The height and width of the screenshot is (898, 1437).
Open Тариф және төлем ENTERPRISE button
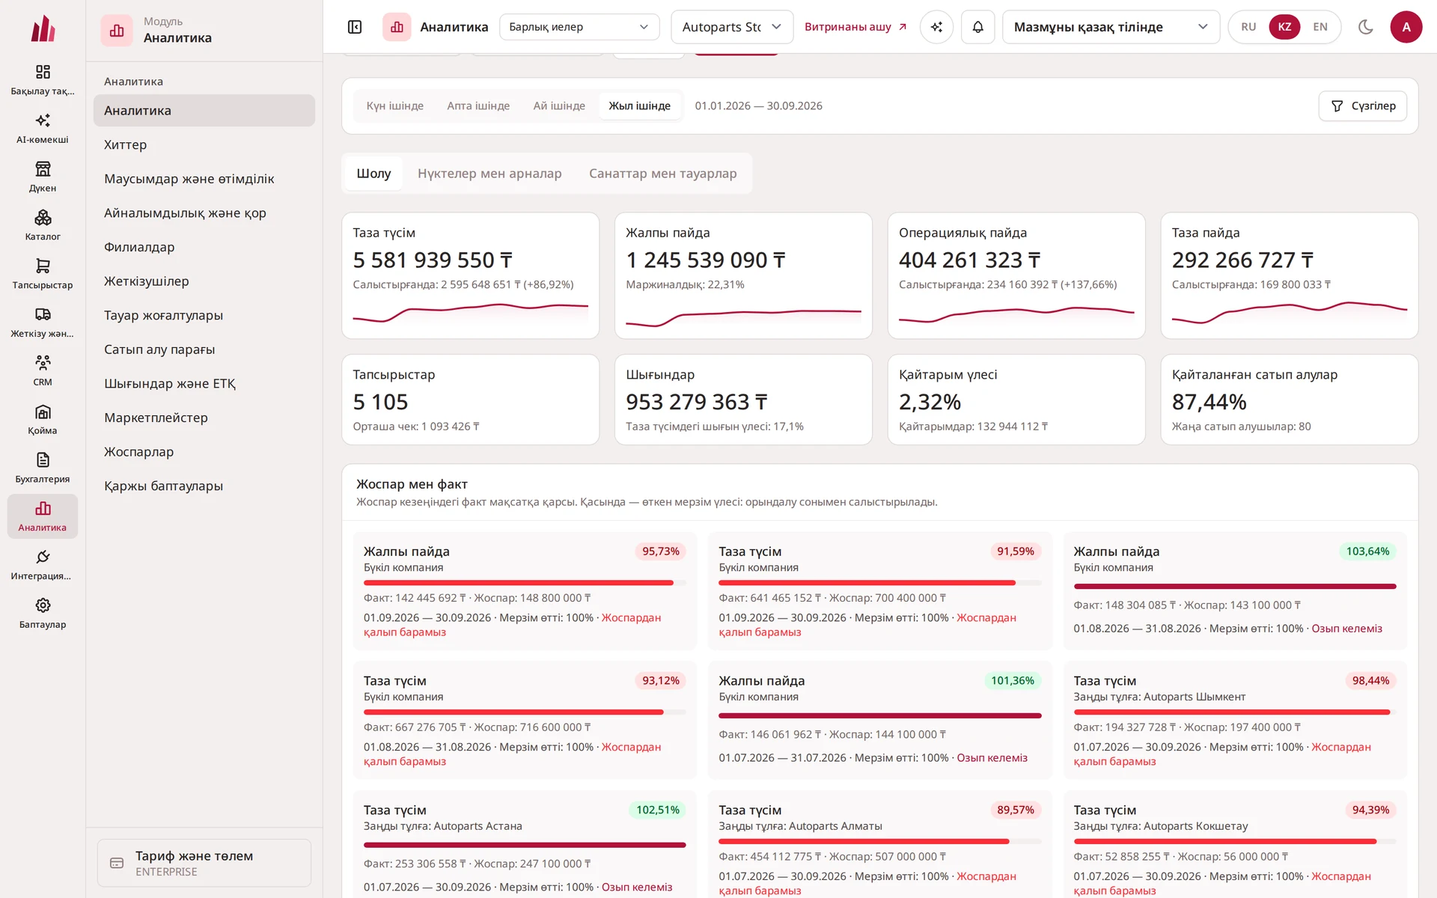204,863
